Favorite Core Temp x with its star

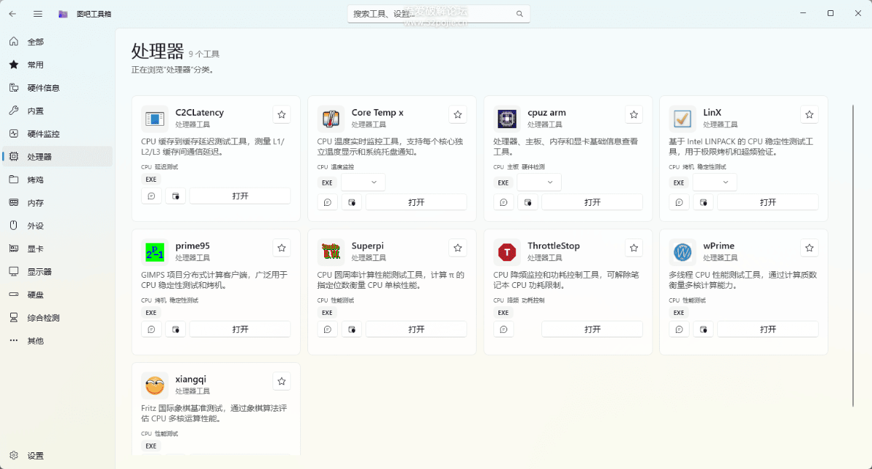pyautogui.click(x=458, y=115)
